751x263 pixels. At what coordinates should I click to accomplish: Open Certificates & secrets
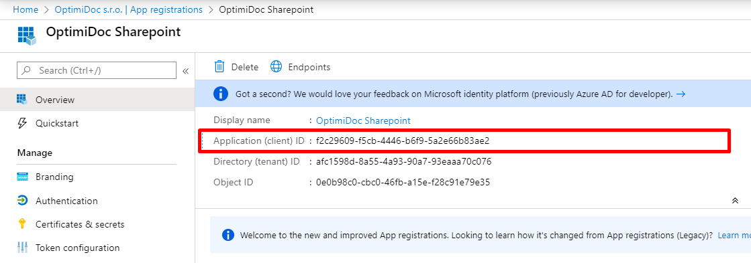[x=80, y=224]
